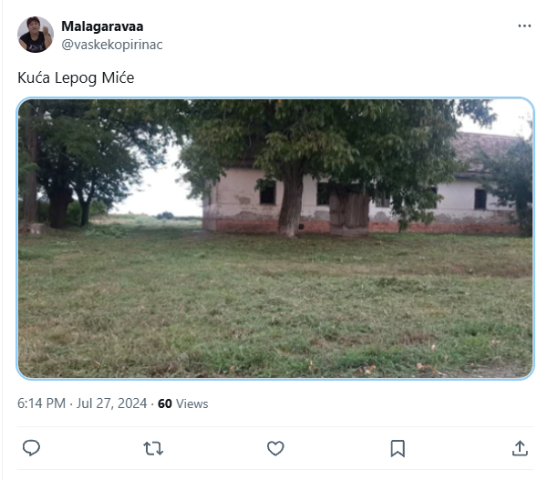Visit the @vaskekopirinac handle link
548x480 pixels.
(111, 44)
